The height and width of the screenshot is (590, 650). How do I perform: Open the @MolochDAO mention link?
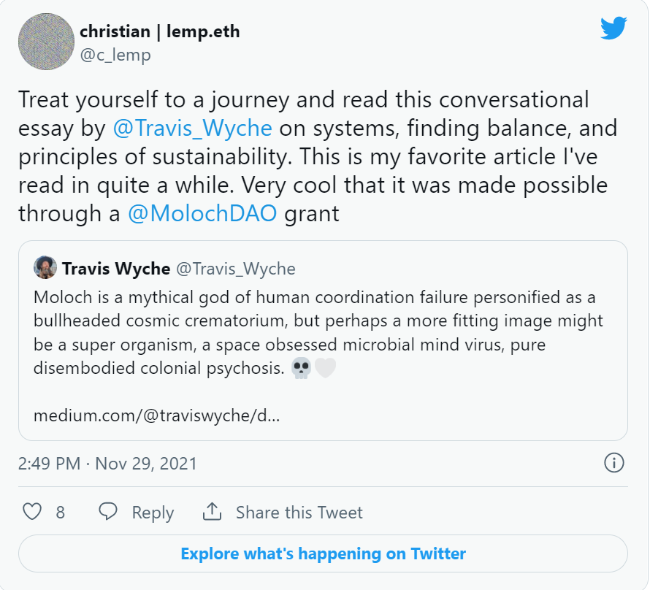(x=202, y=214)
